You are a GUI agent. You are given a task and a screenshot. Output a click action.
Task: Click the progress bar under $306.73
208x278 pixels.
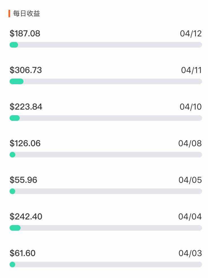point(106,81)
